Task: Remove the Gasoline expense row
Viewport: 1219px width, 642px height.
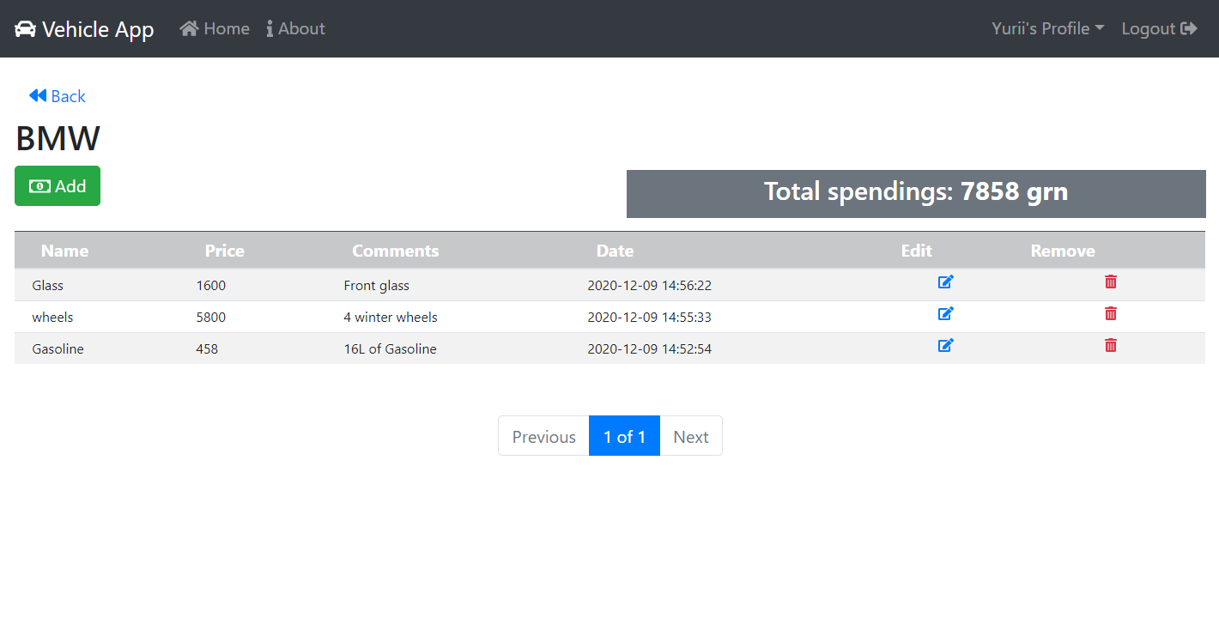Action: pos(1110,345)
